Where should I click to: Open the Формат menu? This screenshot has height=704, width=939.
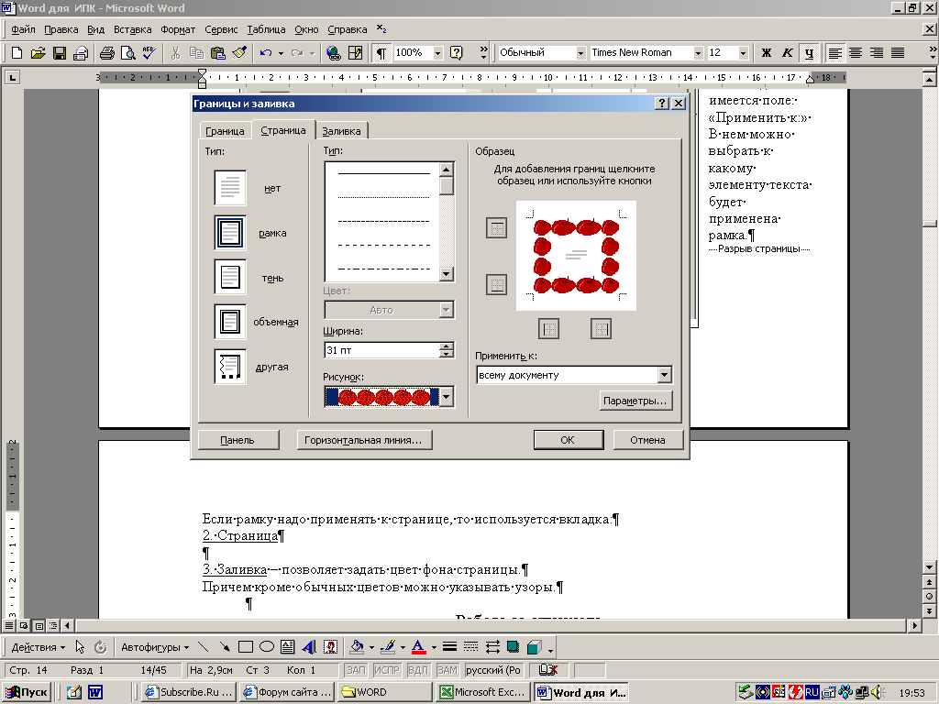pyautogui.click(x=178, y=29)
